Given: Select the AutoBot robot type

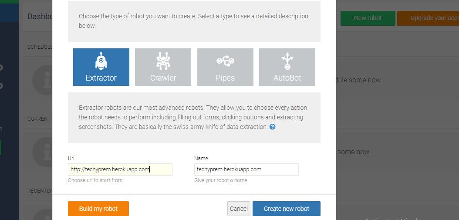Looking at the screenshot, I should click(x=287, y=67).
